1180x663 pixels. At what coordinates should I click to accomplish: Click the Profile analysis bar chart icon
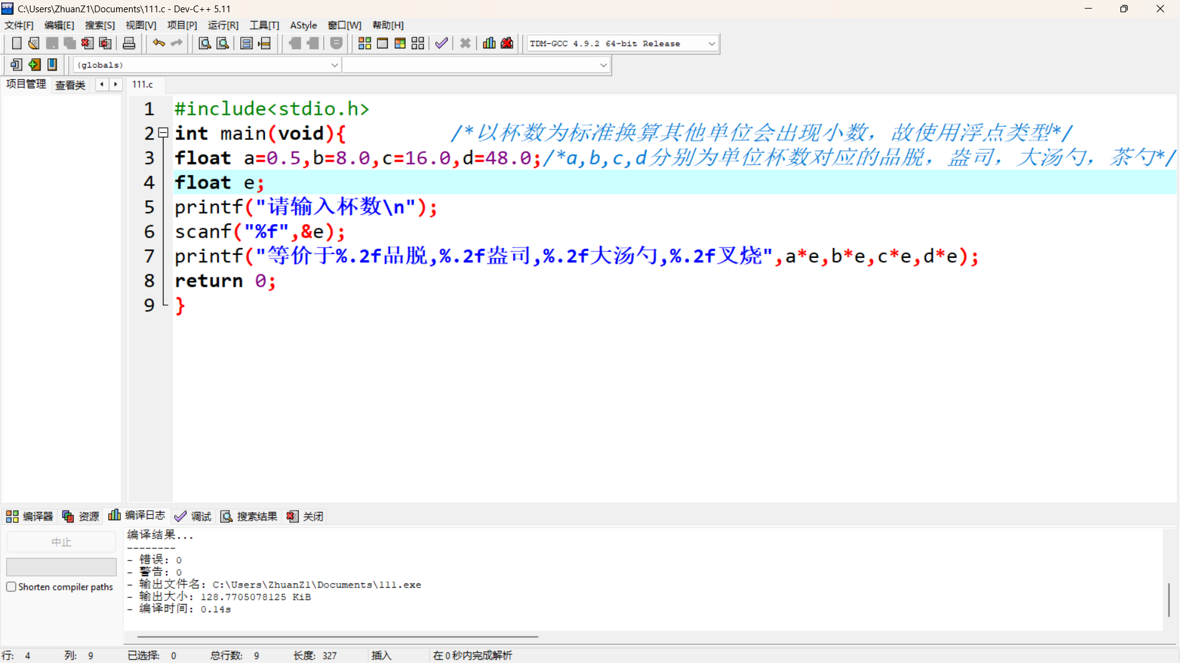(x=489, y=43)
